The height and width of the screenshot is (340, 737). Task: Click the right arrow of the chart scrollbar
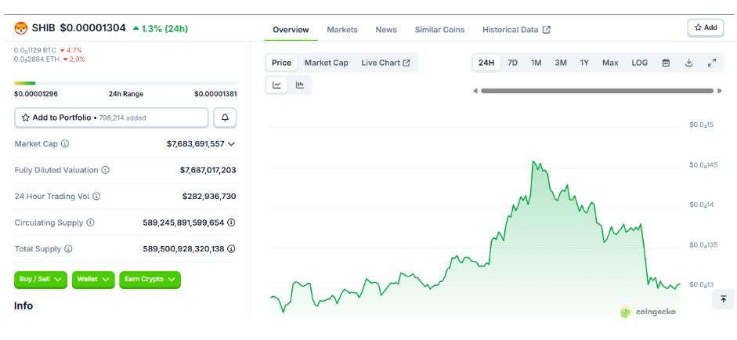pos(720,91)
